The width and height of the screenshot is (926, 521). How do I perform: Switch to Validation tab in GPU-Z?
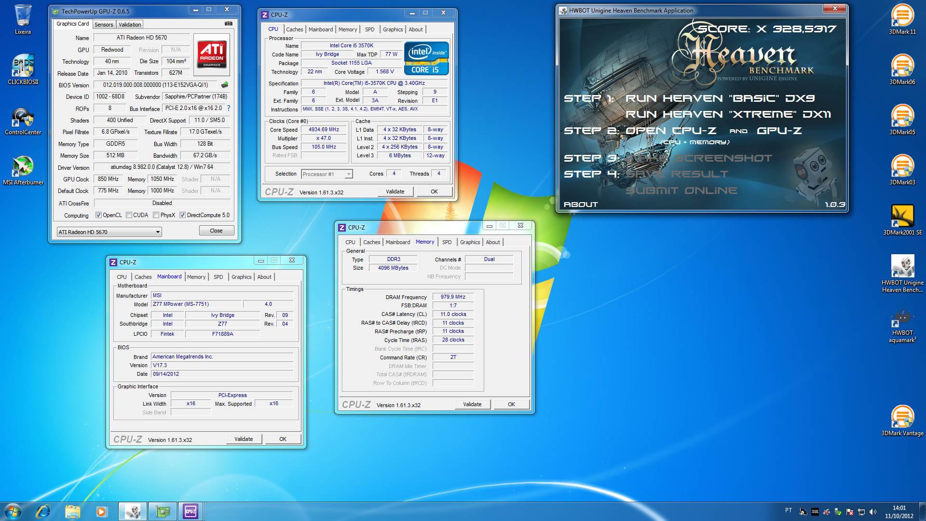coord(130,25)
